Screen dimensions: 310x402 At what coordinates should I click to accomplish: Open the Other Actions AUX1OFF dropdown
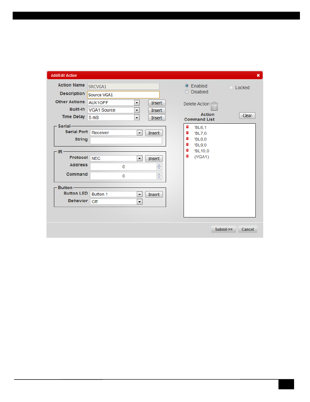pos(137,103)
